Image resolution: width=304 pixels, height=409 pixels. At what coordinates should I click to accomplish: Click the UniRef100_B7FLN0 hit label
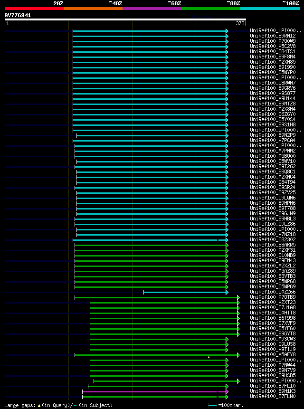coord(273,396)
